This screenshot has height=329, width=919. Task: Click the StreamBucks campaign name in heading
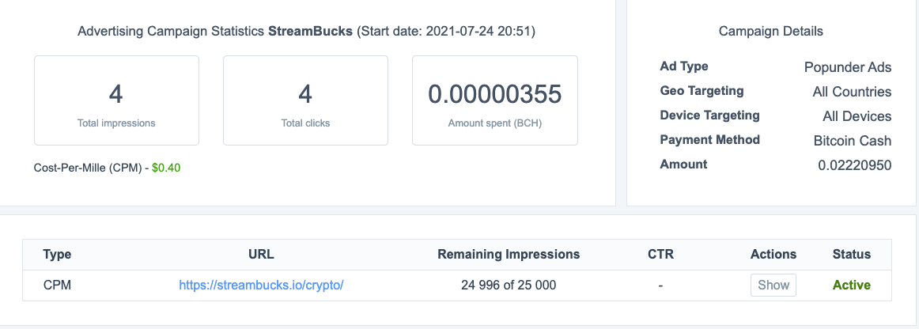pos(311,31)
